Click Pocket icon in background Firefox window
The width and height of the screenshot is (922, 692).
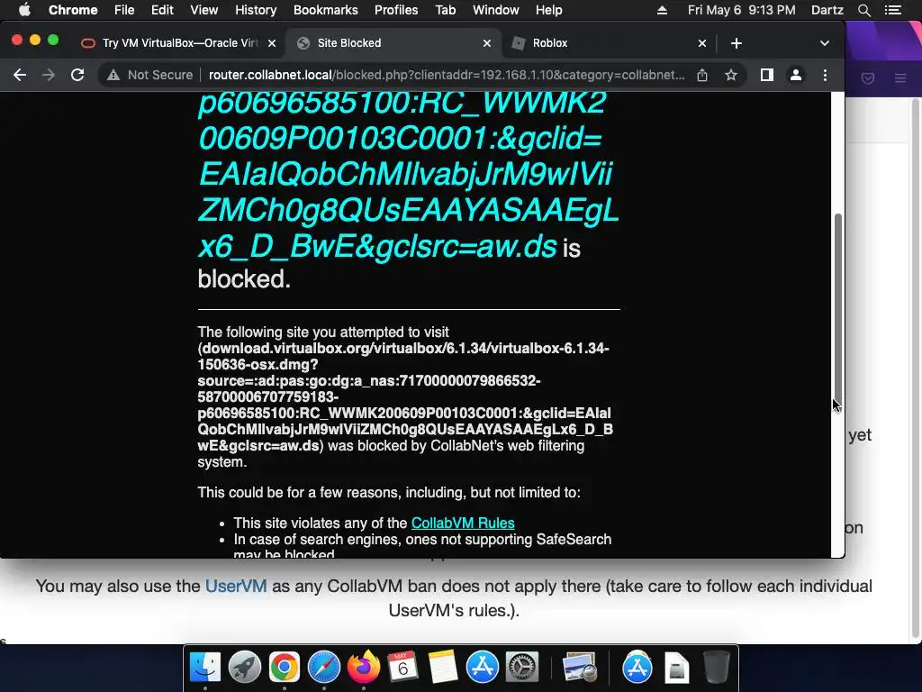(x=868, y=77)
